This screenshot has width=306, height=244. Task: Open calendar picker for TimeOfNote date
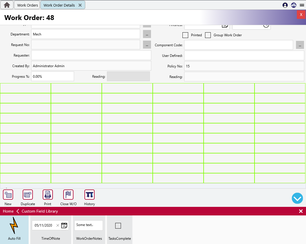tap(64, 225)
